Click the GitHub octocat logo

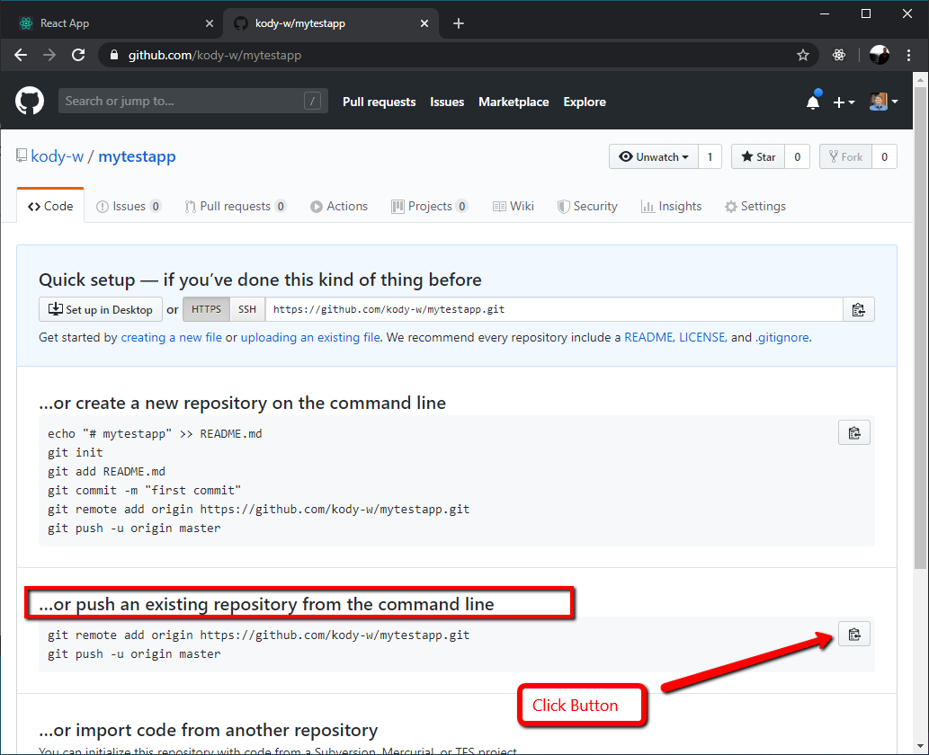tap(30, 101)
